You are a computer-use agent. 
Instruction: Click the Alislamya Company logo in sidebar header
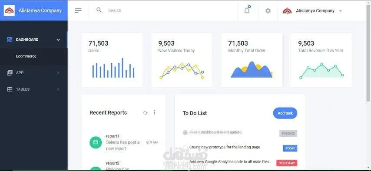[x=10, y=10]
